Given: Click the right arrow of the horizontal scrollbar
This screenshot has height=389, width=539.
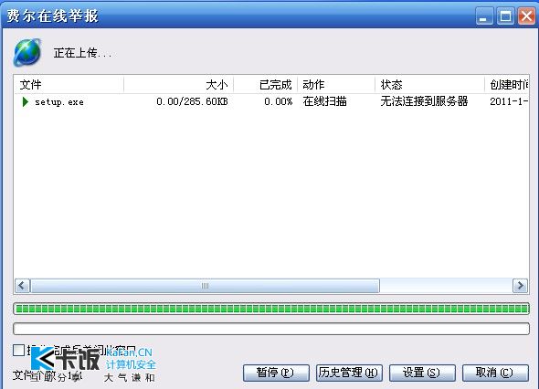Looking at the screenshot, I should point(520,286).
